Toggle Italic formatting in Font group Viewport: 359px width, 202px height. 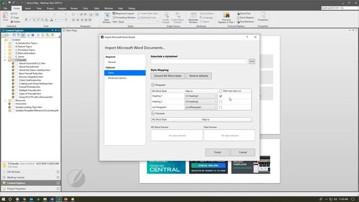click(x=30, y=20)
